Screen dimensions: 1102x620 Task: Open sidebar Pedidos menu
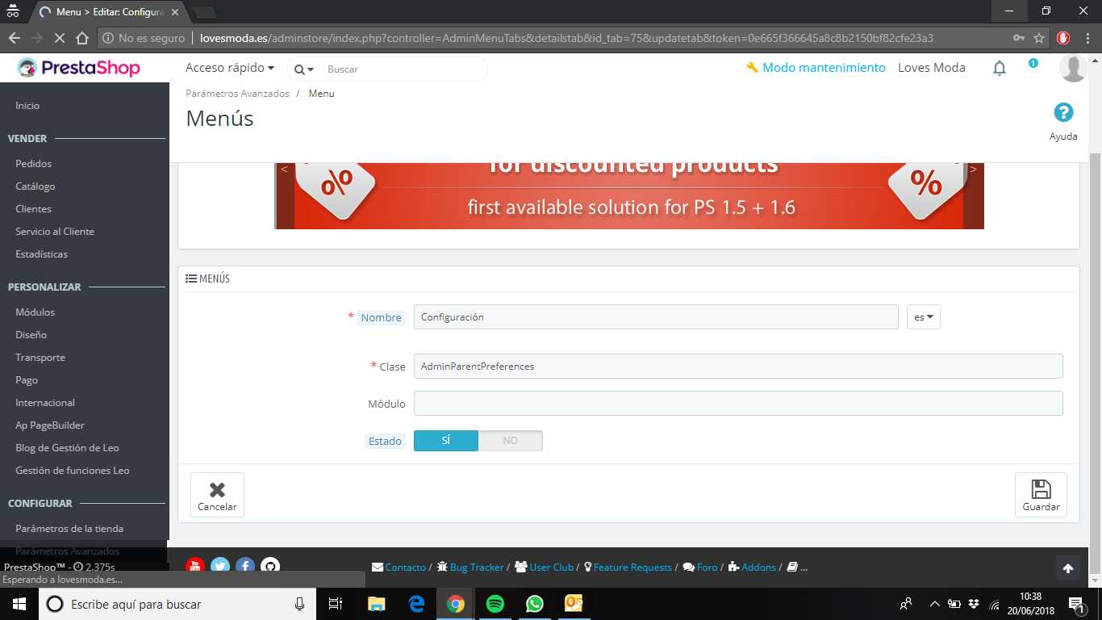34,164
